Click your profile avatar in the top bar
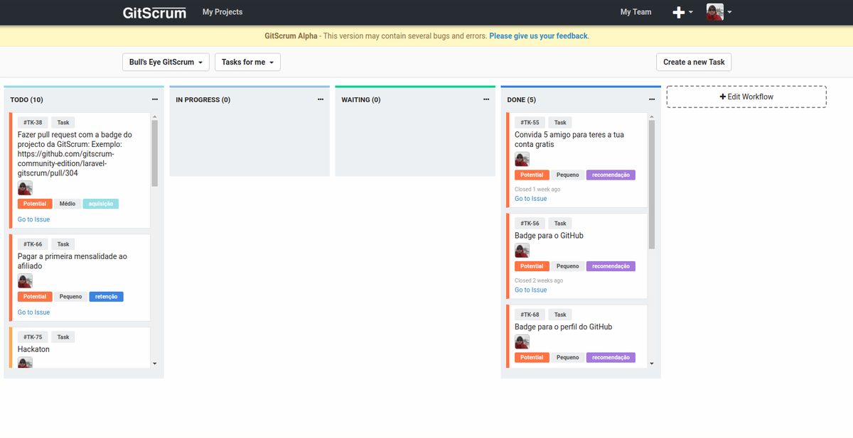This screenshot has height=438, width=853. coord(713,12)
